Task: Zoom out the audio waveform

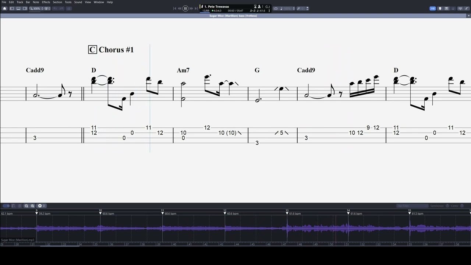Action: tap(26, 206)
